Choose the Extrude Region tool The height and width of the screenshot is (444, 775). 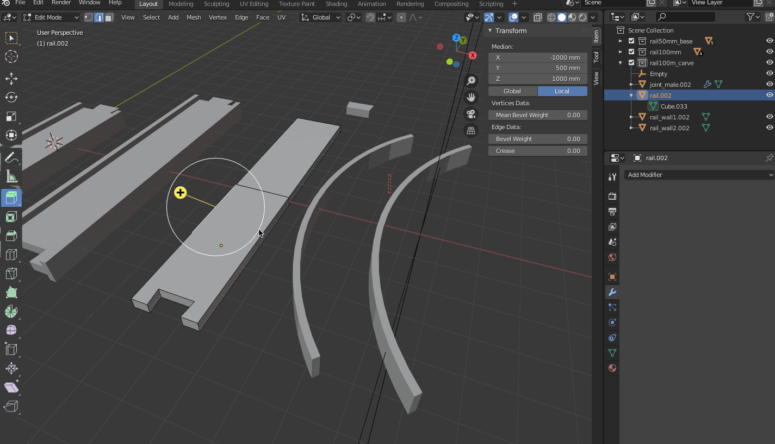coord(11,198)
